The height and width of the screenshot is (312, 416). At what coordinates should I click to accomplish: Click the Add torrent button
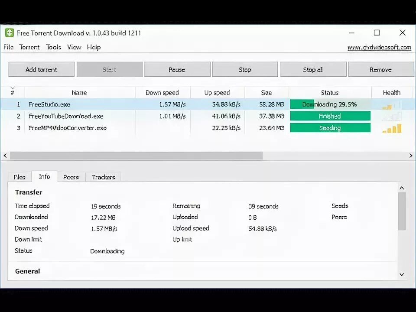pos(42,69)
